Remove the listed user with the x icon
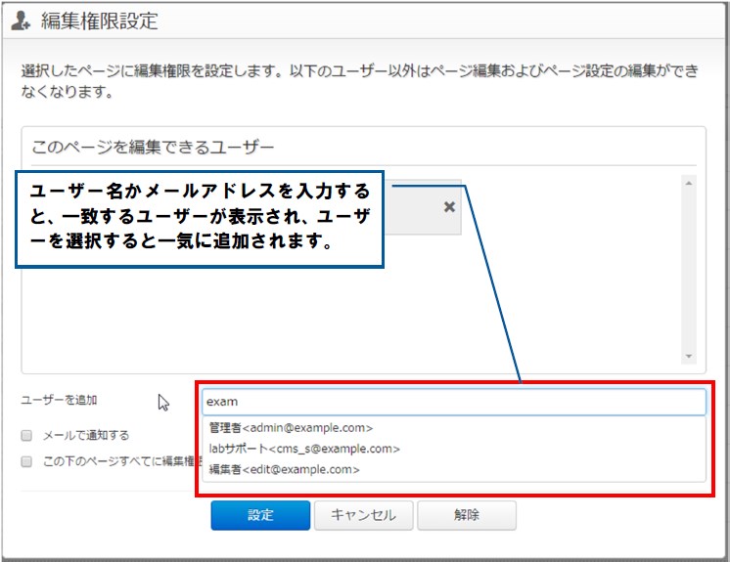The width and height of the screenshot is (730, 562). [x=449, y=207]
